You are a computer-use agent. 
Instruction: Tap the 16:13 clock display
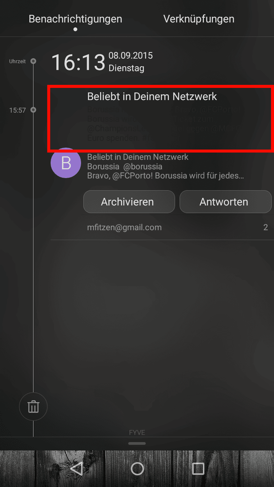(x=78, y=62)
